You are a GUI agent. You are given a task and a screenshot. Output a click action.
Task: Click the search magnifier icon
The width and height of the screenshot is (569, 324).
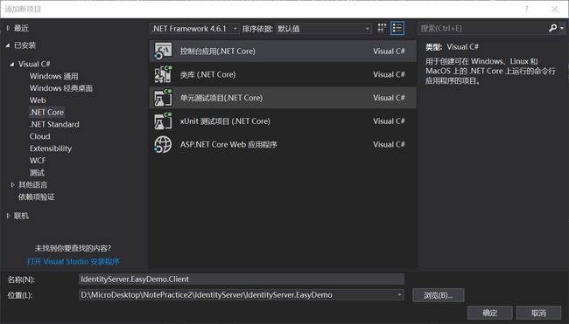[552, 28]
